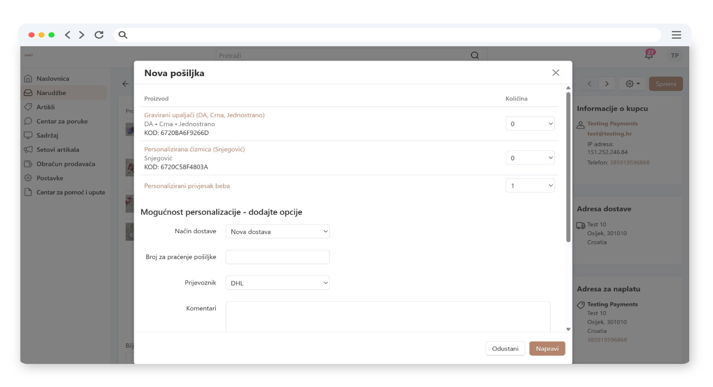The image size is (713, 387).
Task: Focus the Broj za praćenje pošiljke field
Action: tap(277, 257)
